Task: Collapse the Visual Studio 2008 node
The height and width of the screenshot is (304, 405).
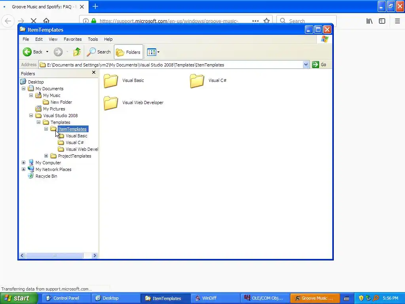Action: 31,115
